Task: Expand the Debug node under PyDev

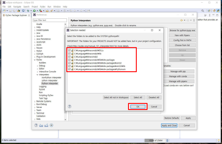Action: click(38, 66)
